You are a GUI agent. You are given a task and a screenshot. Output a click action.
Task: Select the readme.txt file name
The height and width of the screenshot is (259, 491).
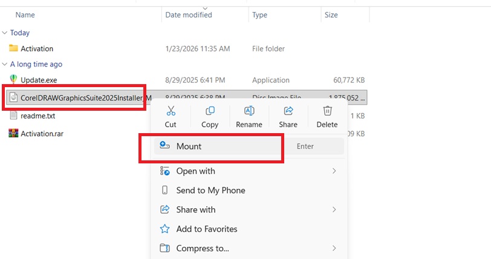pyautogui.click(x=38, y=116)
